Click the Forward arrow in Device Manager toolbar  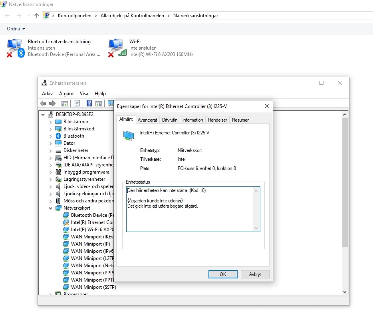click(52, 104)
